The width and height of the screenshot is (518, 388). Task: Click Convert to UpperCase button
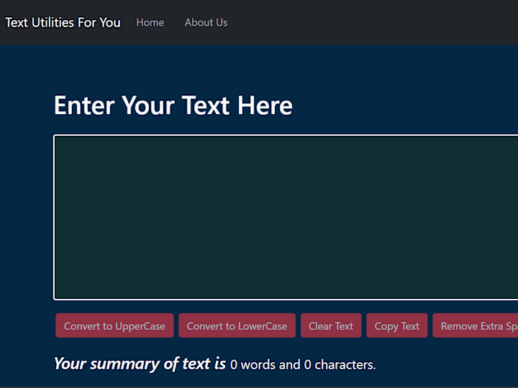pos(114,325)
